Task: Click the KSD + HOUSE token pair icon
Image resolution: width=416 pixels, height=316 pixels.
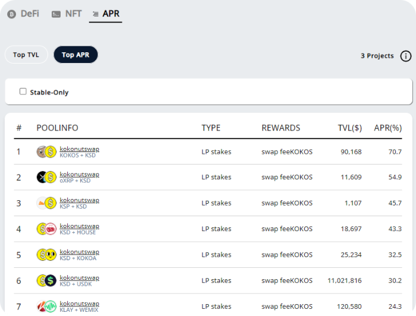Action: pyautogui.click(x=46, y=229)
